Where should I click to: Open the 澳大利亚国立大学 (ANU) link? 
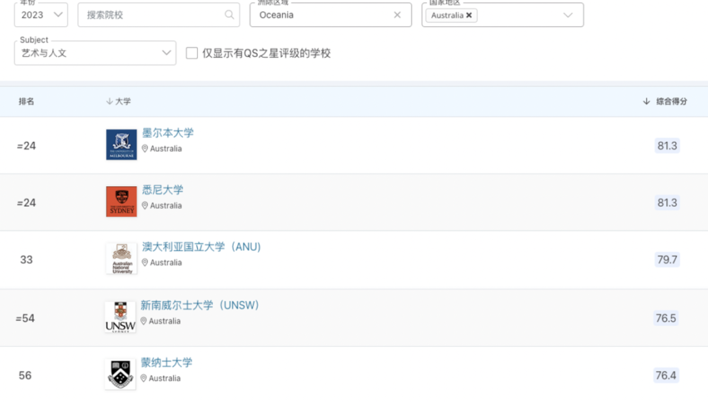click(201, 247)
